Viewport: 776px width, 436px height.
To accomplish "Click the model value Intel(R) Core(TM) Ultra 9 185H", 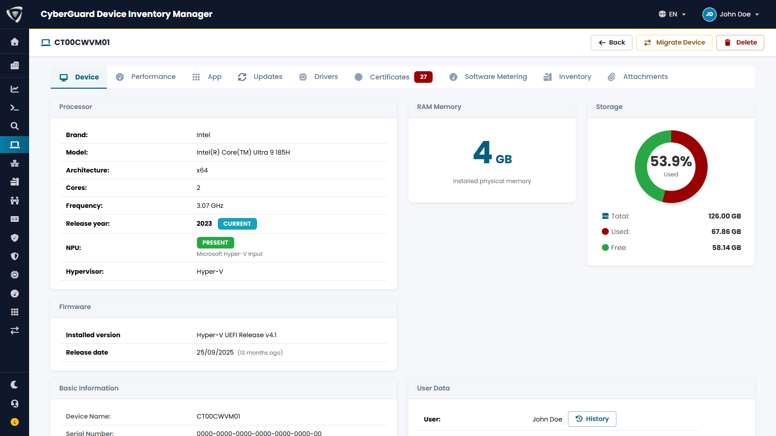I will pyautogui.click(x=243, y=153).
